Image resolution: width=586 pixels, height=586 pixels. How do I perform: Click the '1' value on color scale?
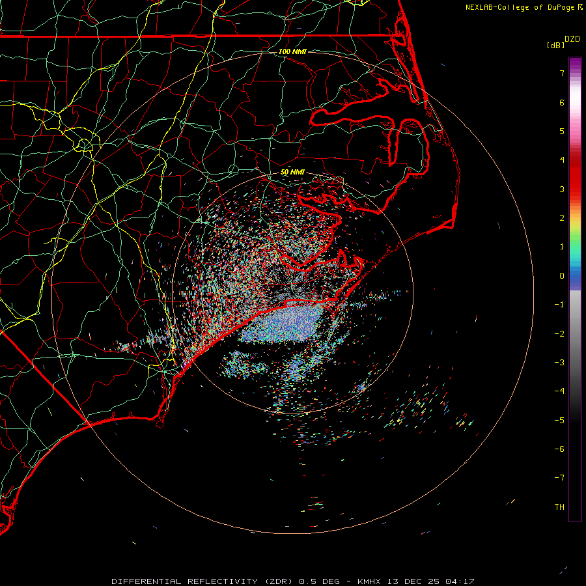(562, 247)
